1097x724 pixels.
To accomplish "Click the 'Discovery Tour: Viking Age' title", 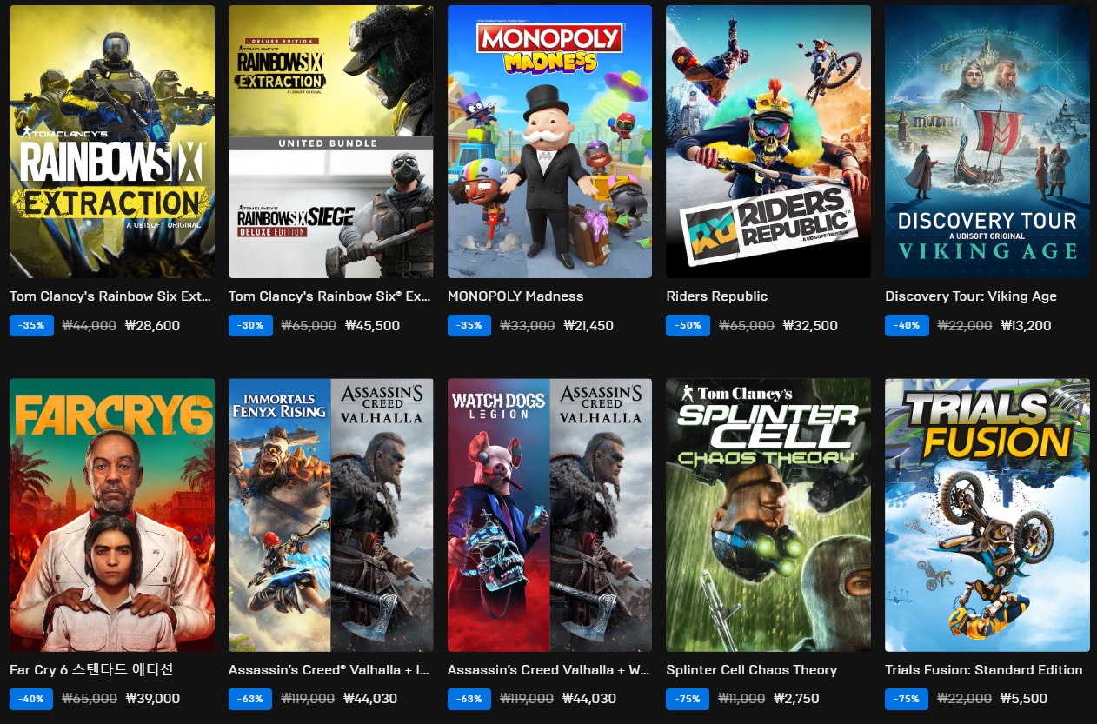I will 971,296.
